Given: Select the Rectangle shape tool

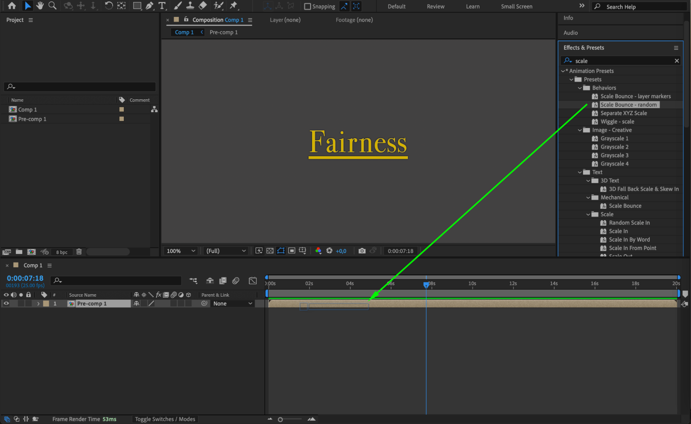Looking at the screenshot, I should (137, 6).
